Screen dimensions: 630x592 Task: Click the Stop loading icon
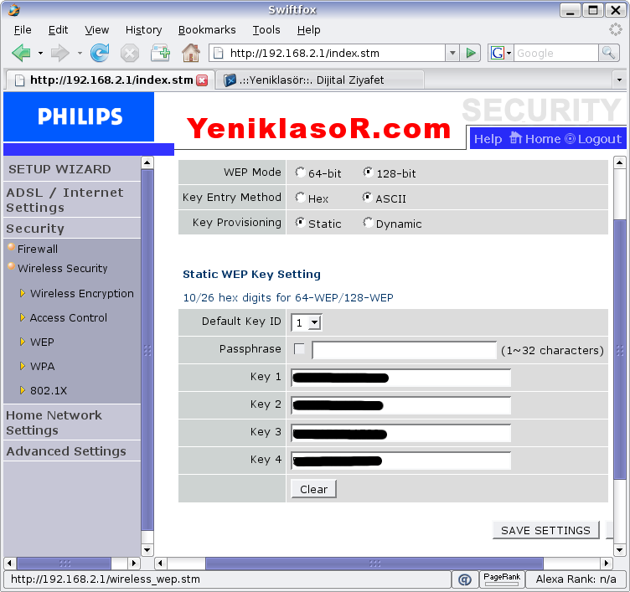point(129,53)
